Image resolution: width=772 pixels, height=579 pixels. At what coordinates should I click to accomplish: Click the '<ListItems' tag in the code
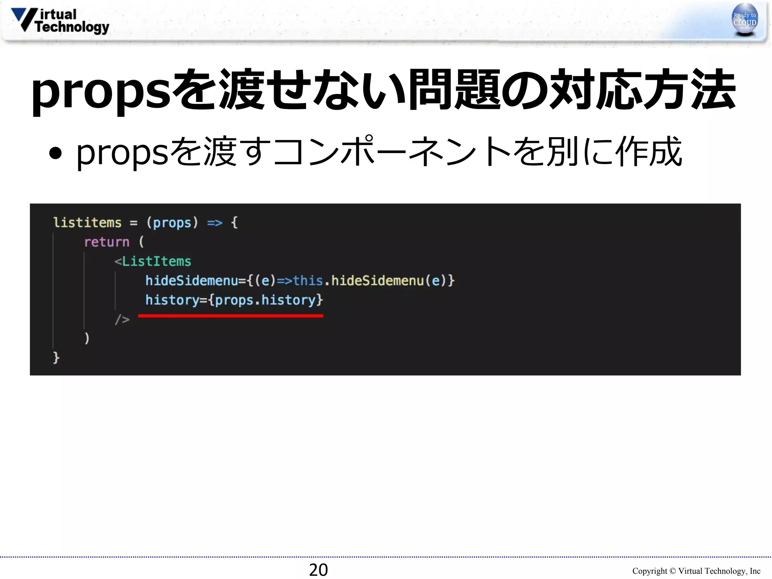point(153,261)
